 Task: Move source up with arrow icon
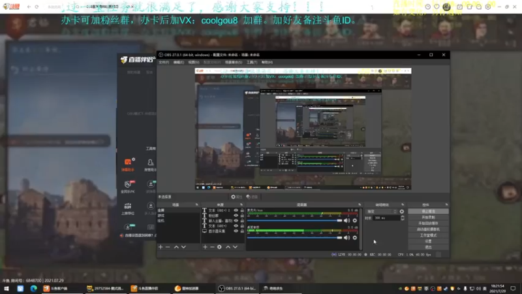[228, 247]
